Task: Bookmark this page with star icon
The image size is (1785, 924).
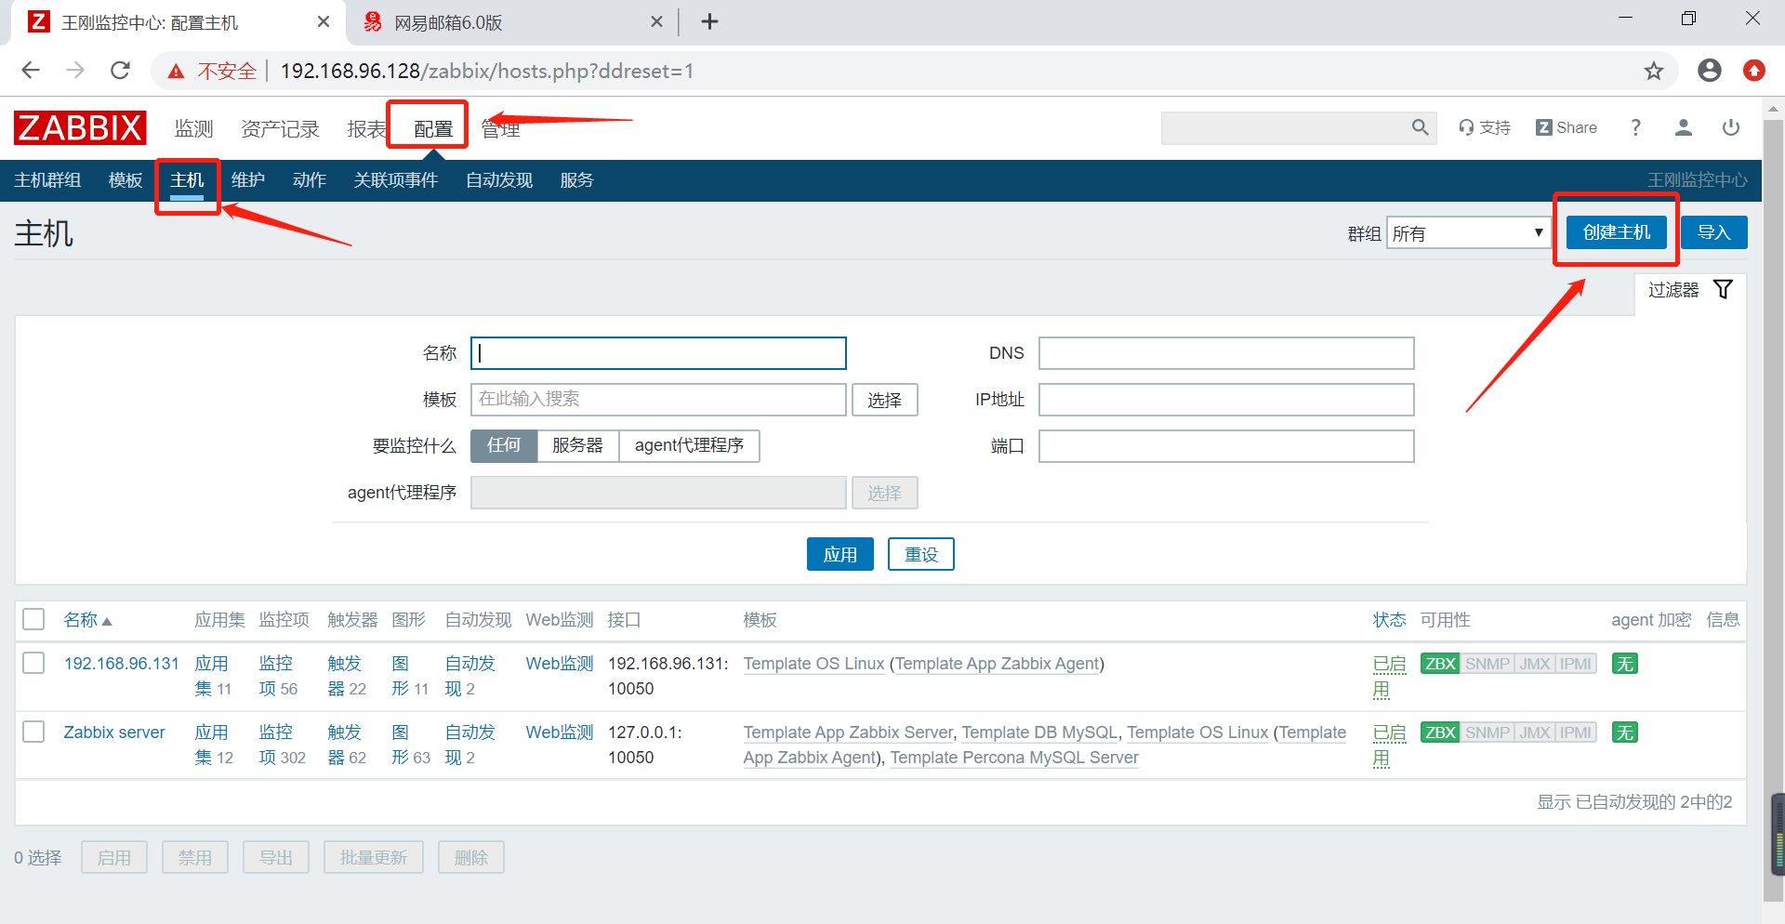Action: pos(1653,71)
